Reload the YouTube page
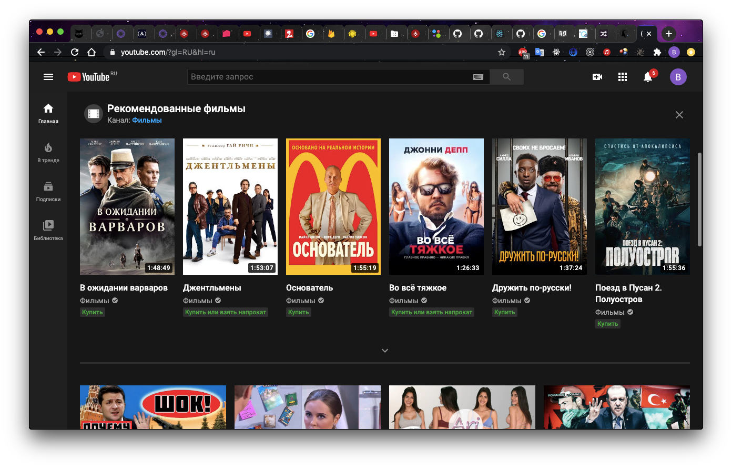732x468 pixels. (75, 52)
